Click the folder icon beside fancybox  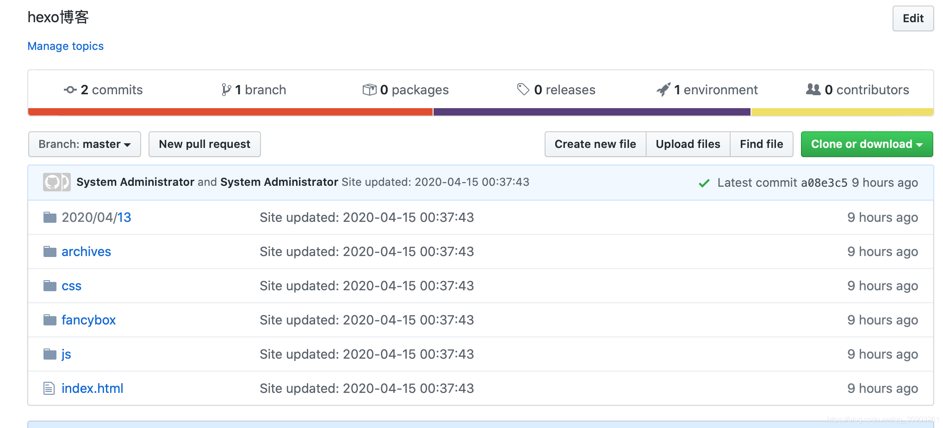pyautogui.click(x=50, y=320)
